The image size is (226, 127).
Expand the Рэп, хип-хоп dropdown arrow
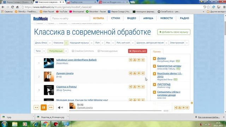[x=133, y=43]
